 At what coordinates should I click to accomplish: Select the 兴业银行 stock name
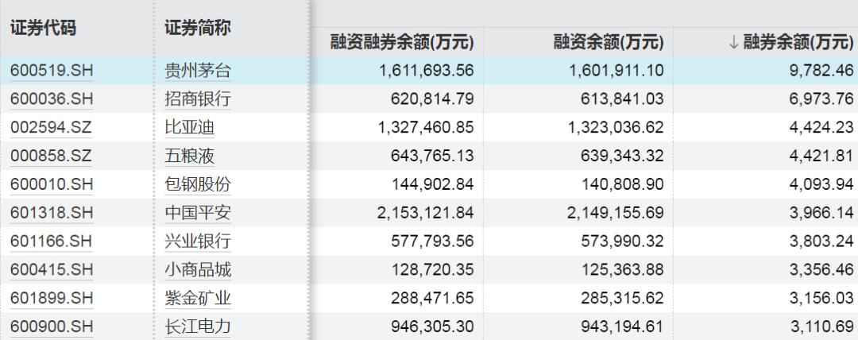(x=198, y=241)
